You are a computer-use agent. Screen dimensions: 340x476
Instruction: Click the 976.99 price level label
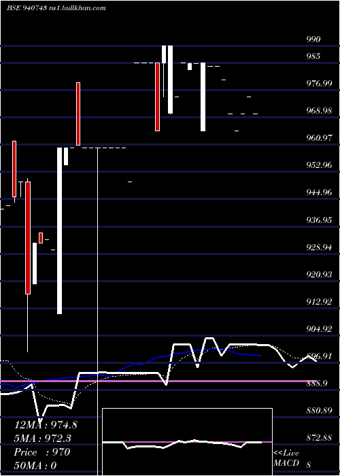pyautogui.click(x=319, y=84)
